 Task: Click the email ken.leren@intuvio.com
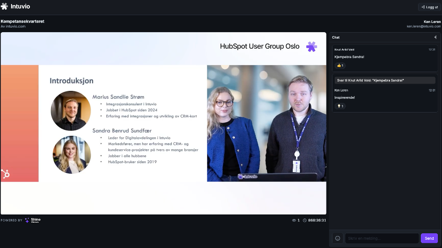(x=424, y=27)
